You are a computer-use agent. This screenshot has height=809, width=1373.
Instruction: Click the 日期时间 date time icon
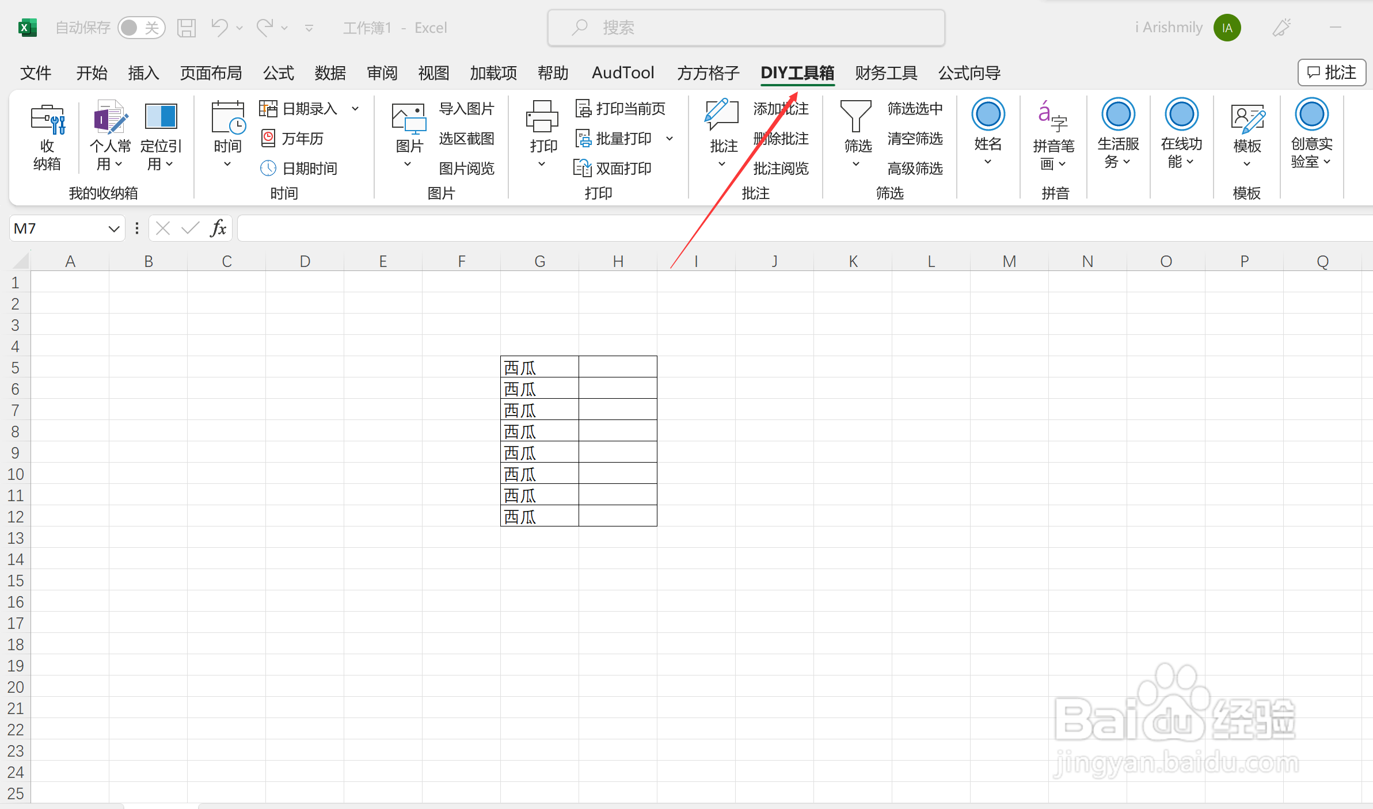tap(268, 168)
